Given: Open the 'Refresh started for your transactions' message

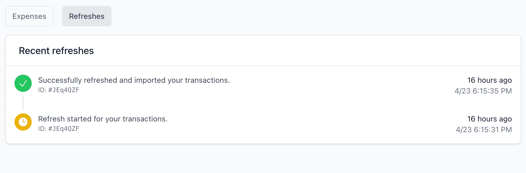Looking at the screenshot, I should 103,119.
